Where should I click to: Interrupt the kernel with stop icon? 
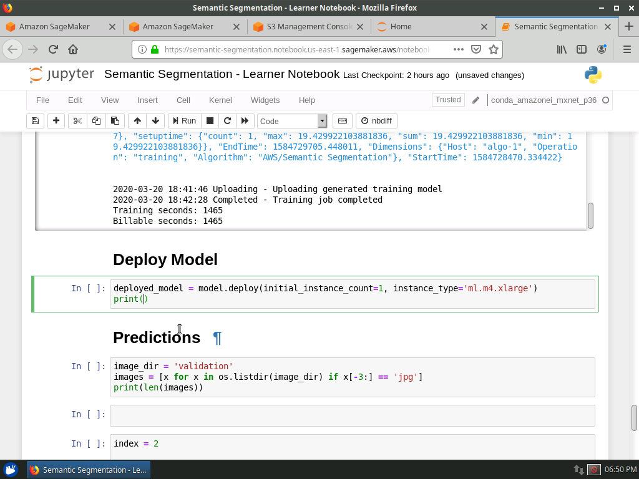[x=210, y=121]
